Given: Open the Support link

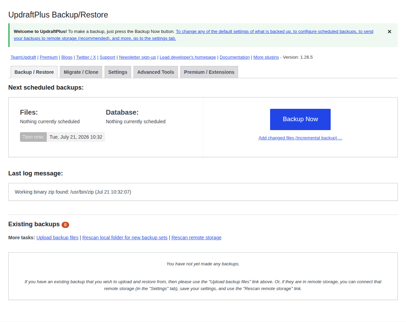Looking at the screenshot, I should [x=107, y=57].
